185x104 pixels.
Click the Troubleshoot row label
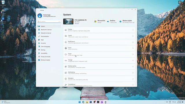[x=72, y=84]
